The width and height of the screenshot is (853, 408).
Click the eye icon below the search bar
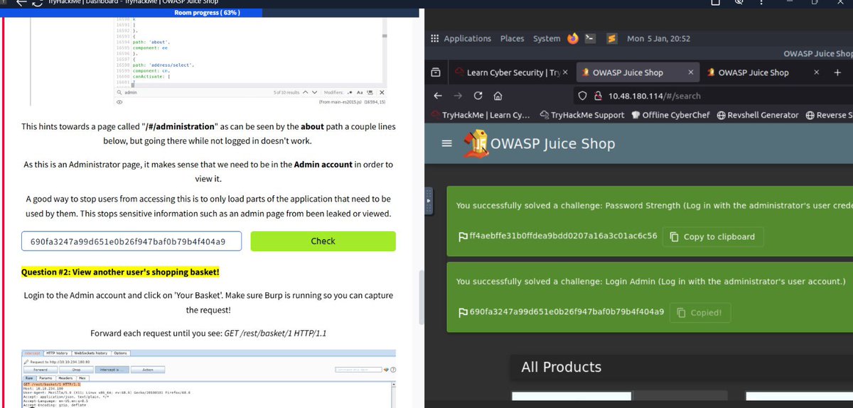click(x=120, y=102)
